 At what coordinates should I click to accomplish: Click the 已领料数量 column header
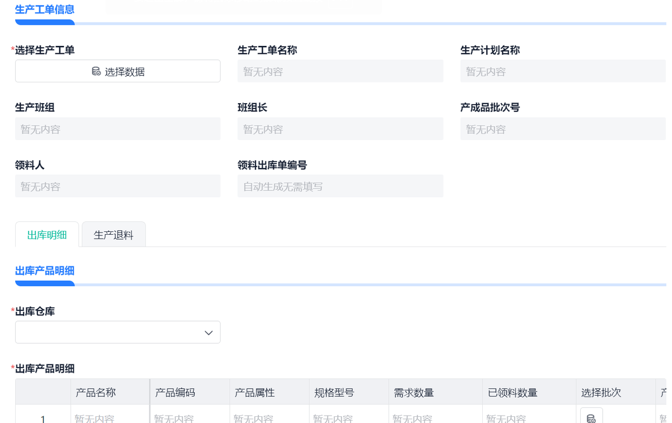513,392
